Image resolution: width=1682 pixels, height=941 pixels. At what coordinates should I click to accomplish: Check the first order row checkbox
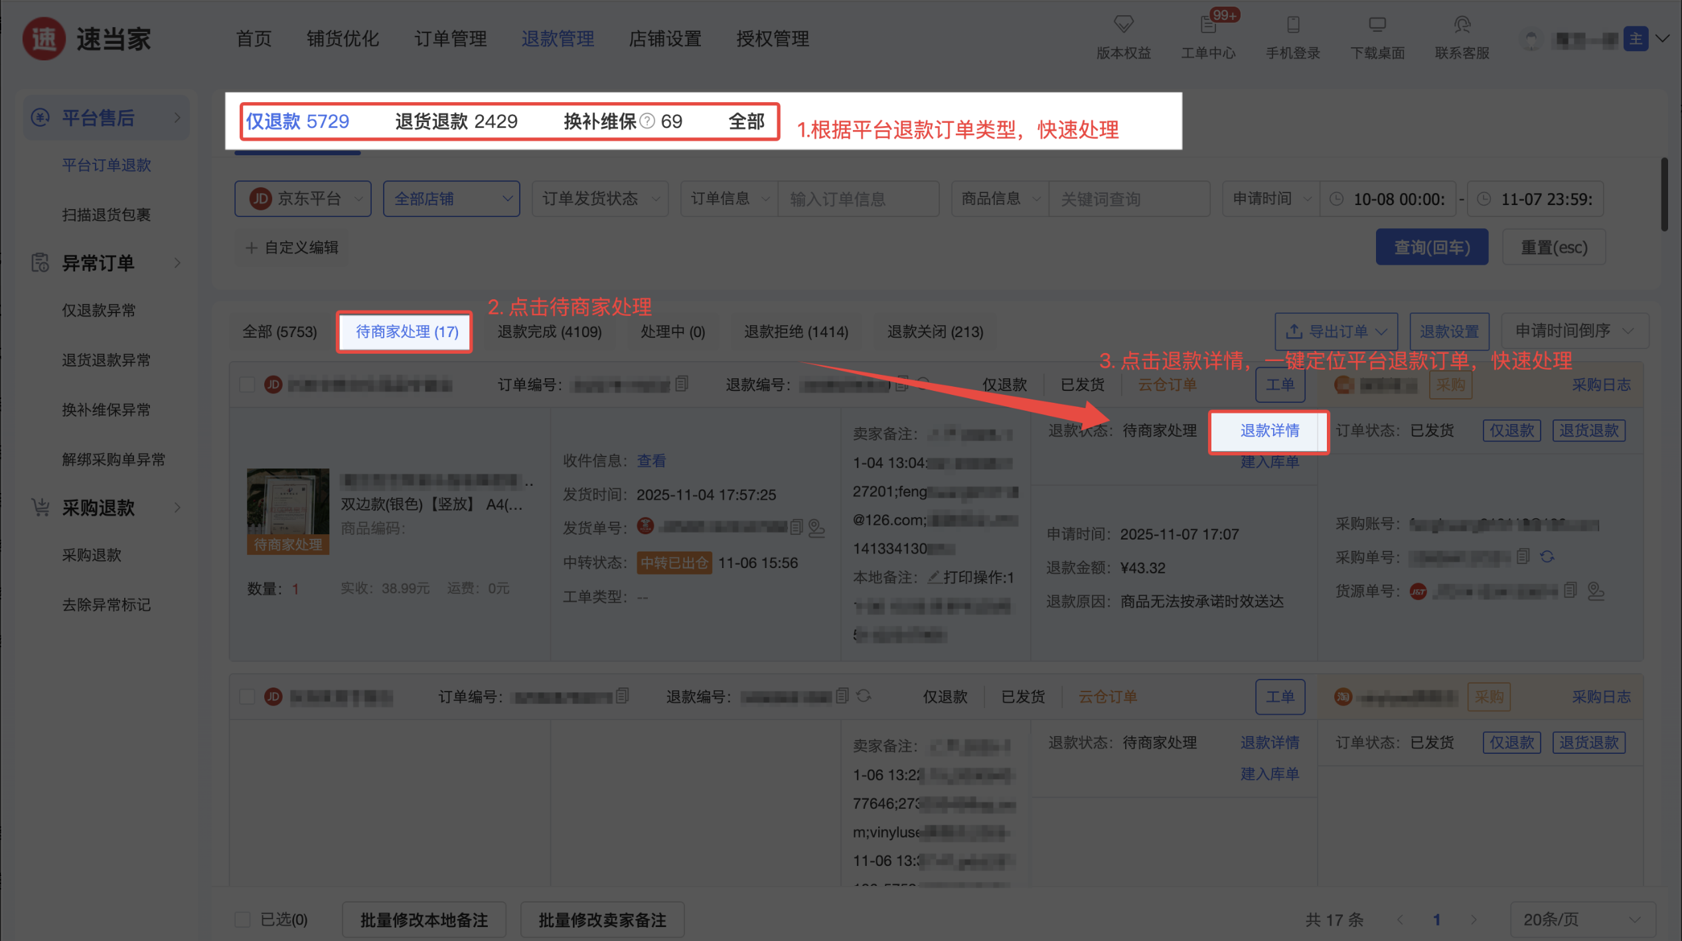247,384
